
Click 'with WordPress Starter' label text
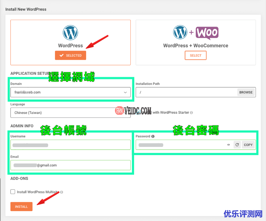[171, 113]
